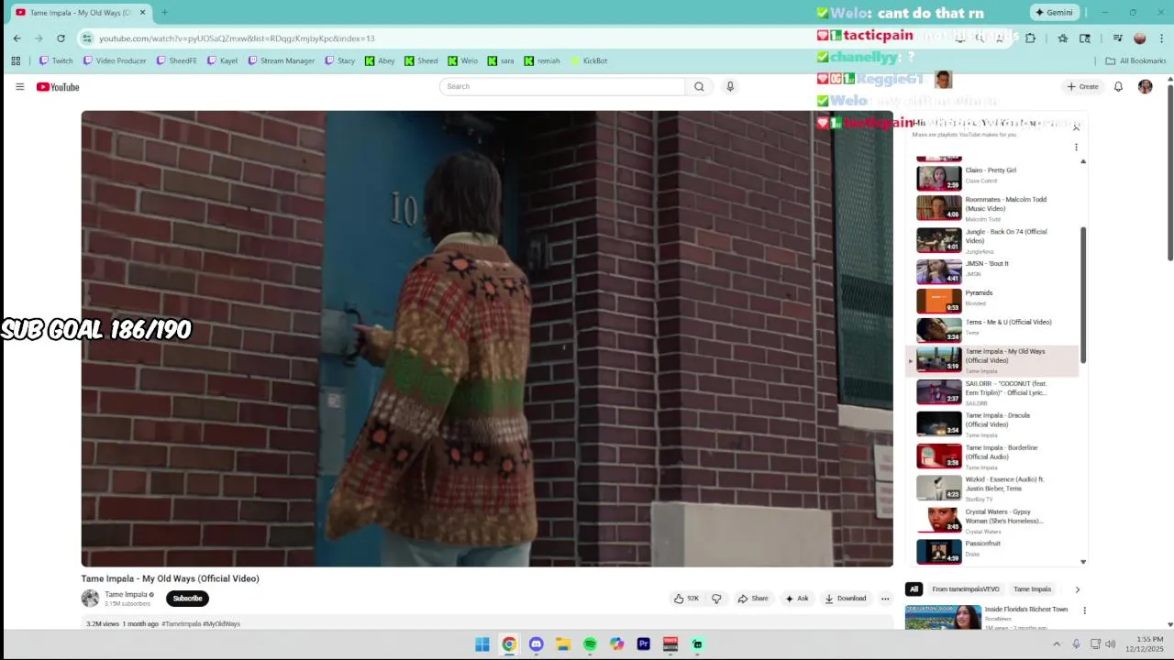
Task: Play SAILORR - COCONUT from playlist
Action: [x=992, y=391]
